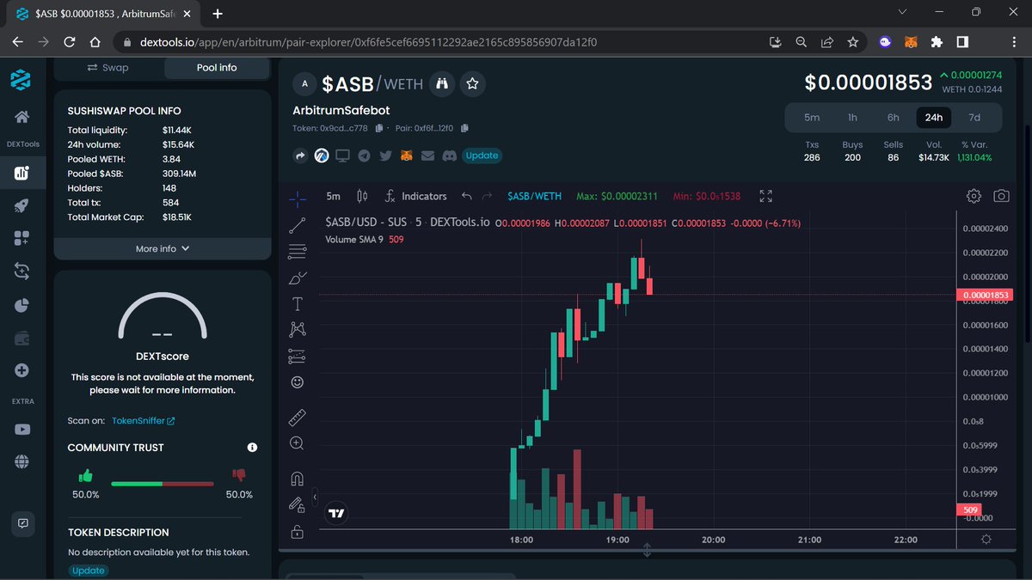Click the MetaMask fox icon under token name
Viewport: 1032px width, 580px height.
(x=407, y=156)
